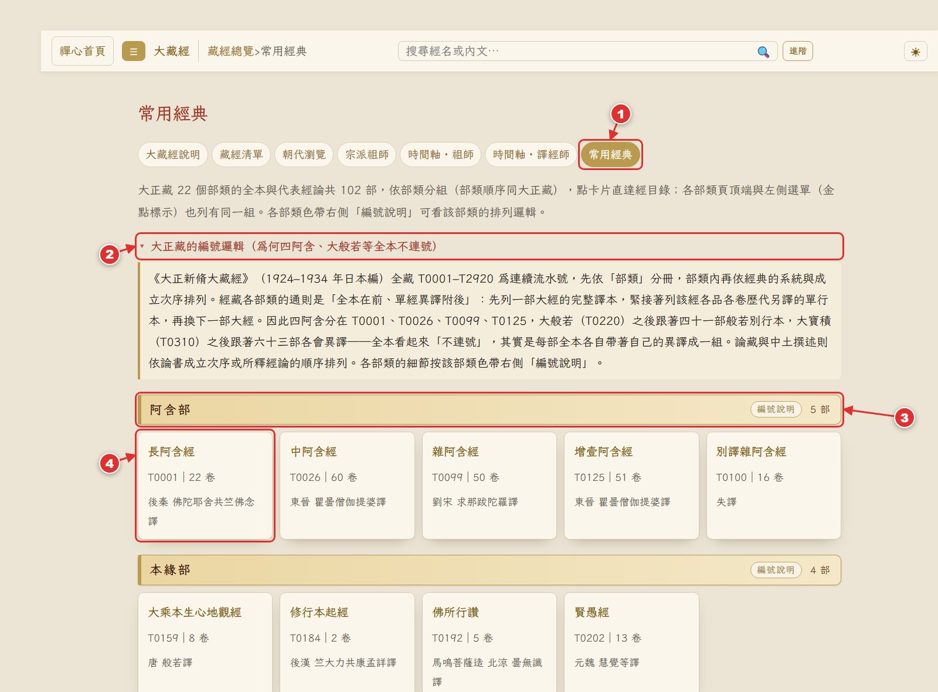Open the 賢愚經 card
938x692 pixels.
(x=631, y=643)
